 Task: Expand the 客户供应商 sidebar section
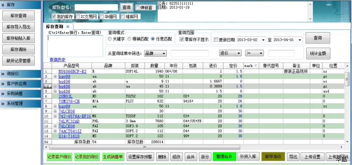[20, 84]
